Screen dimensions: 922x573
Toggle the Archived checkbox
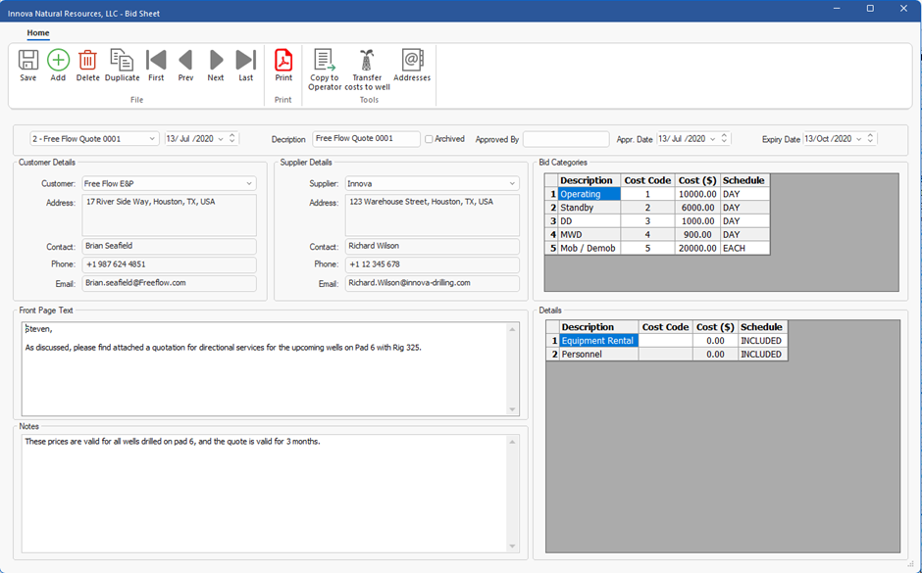(429, 139)
